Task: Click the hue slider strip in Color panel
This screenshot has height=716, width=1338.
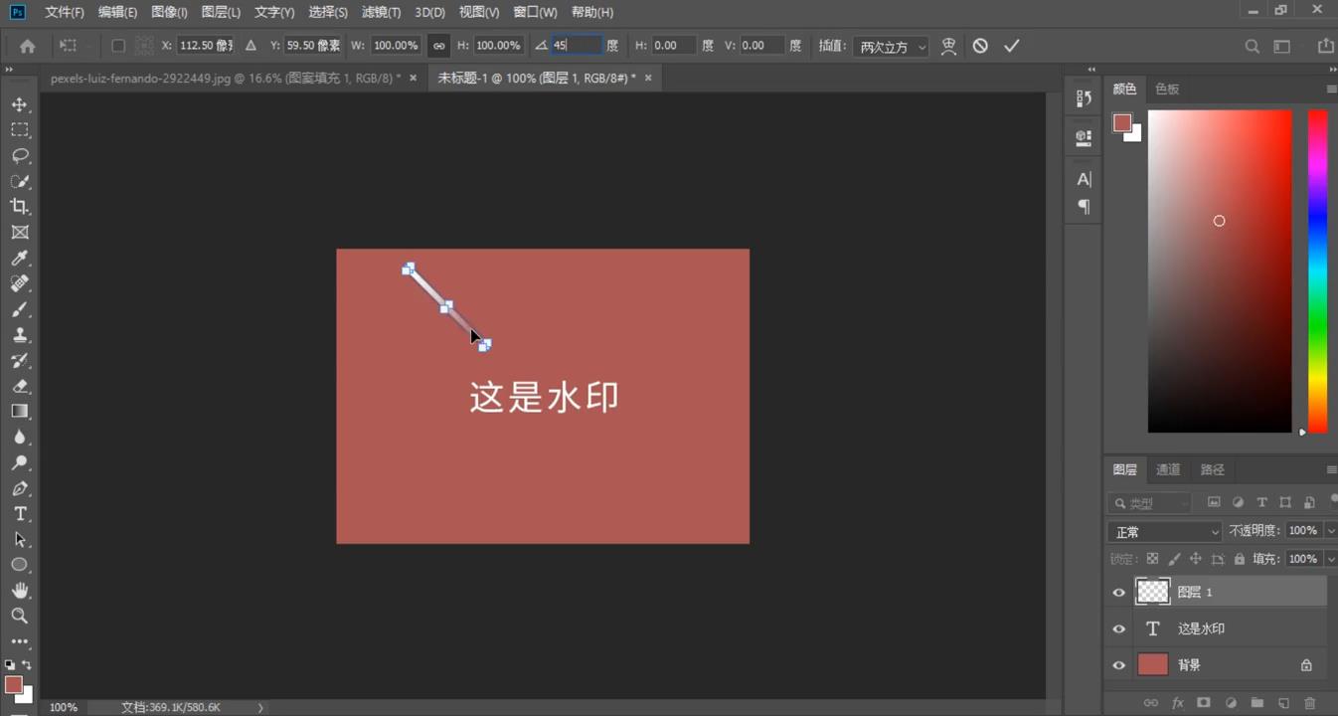Action: pos(1317,271)
